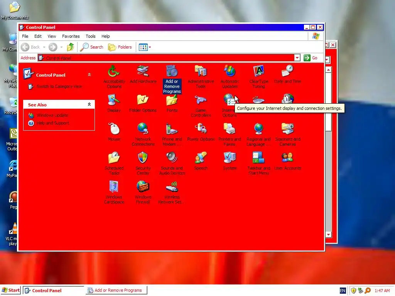Open Power Options icon

click(201, 129)
